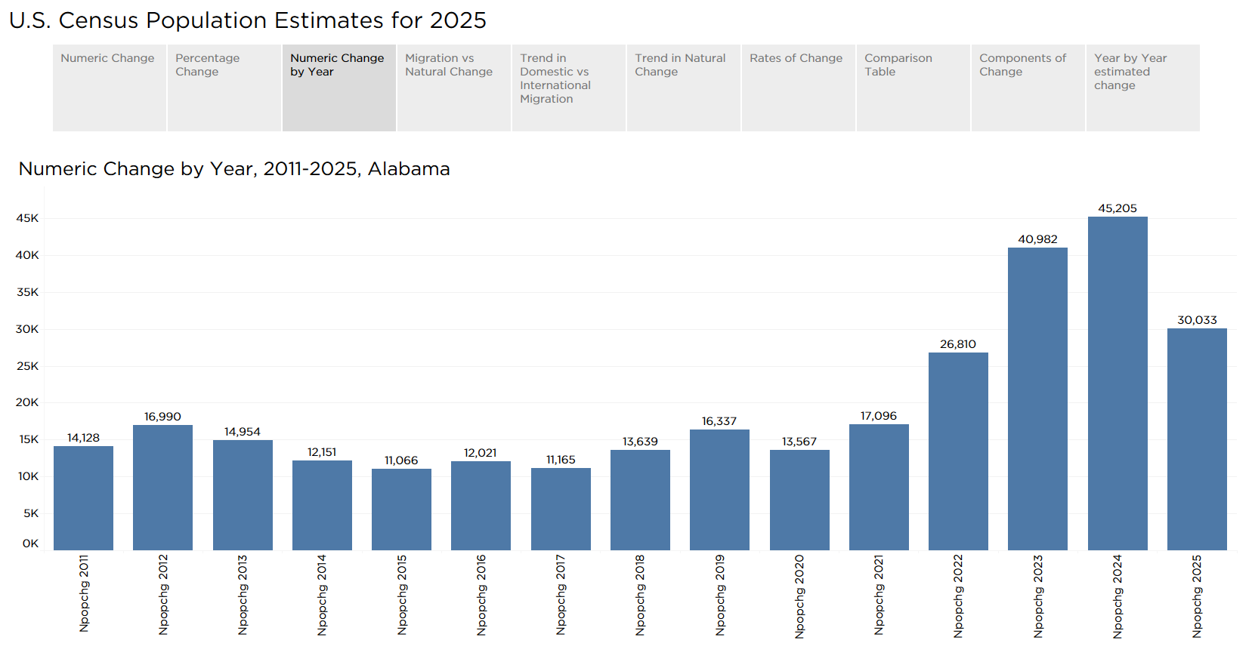This screenshot has height=662, width=1252.
Task: Click the bar for Npopchg 2023
Action: tap(1037, 399)
